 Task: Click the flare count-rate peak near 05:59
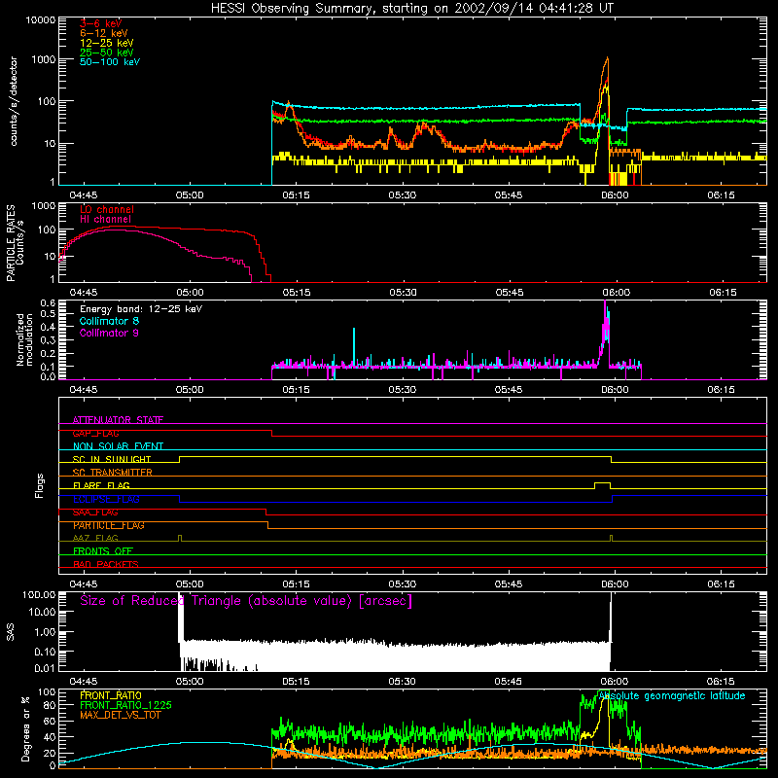coord(607,60)
